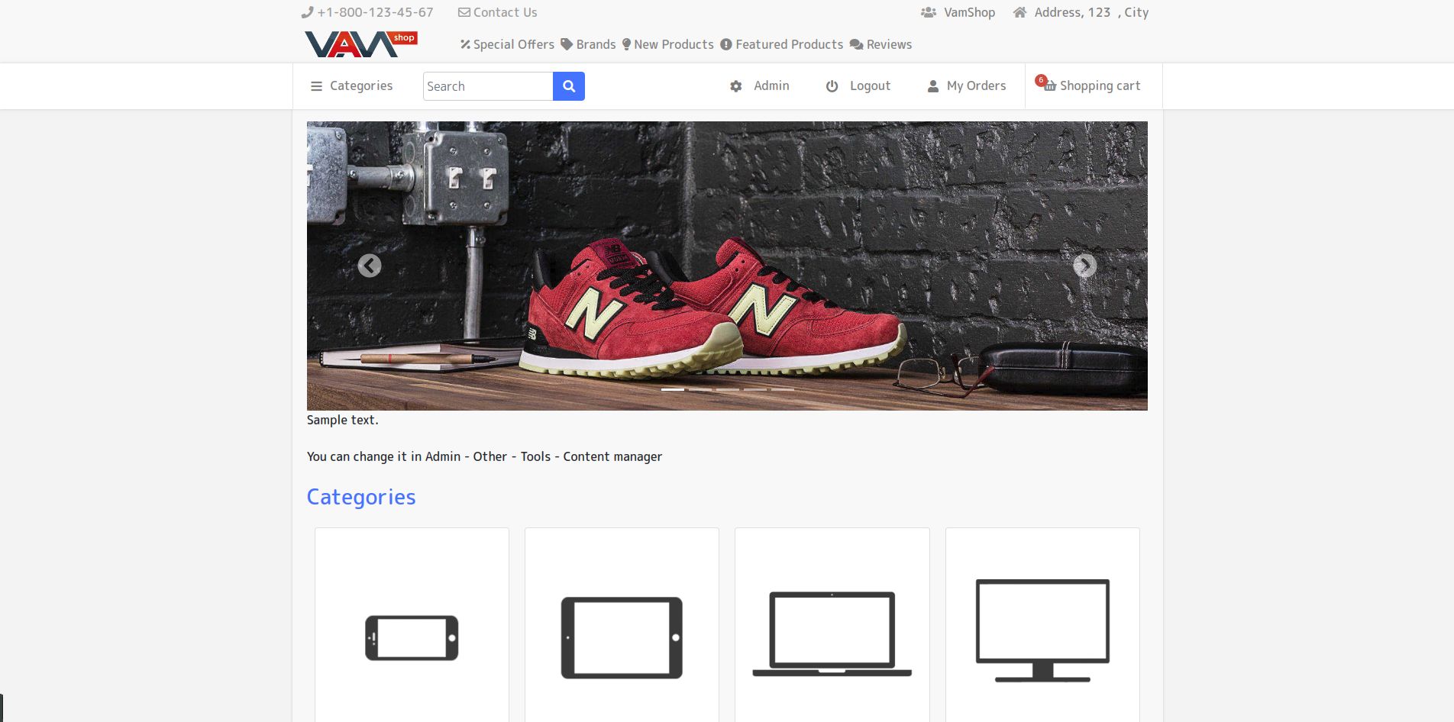Open My Orders page
This screenshot has width=1454, height=722.
tap(966, 86)
